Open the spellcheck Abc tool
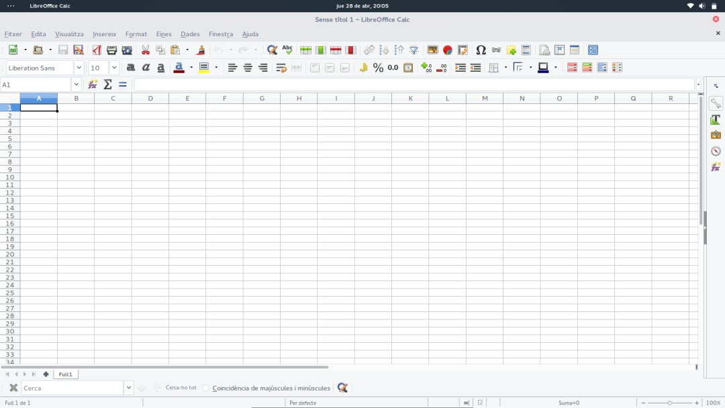 pos(287,50)
